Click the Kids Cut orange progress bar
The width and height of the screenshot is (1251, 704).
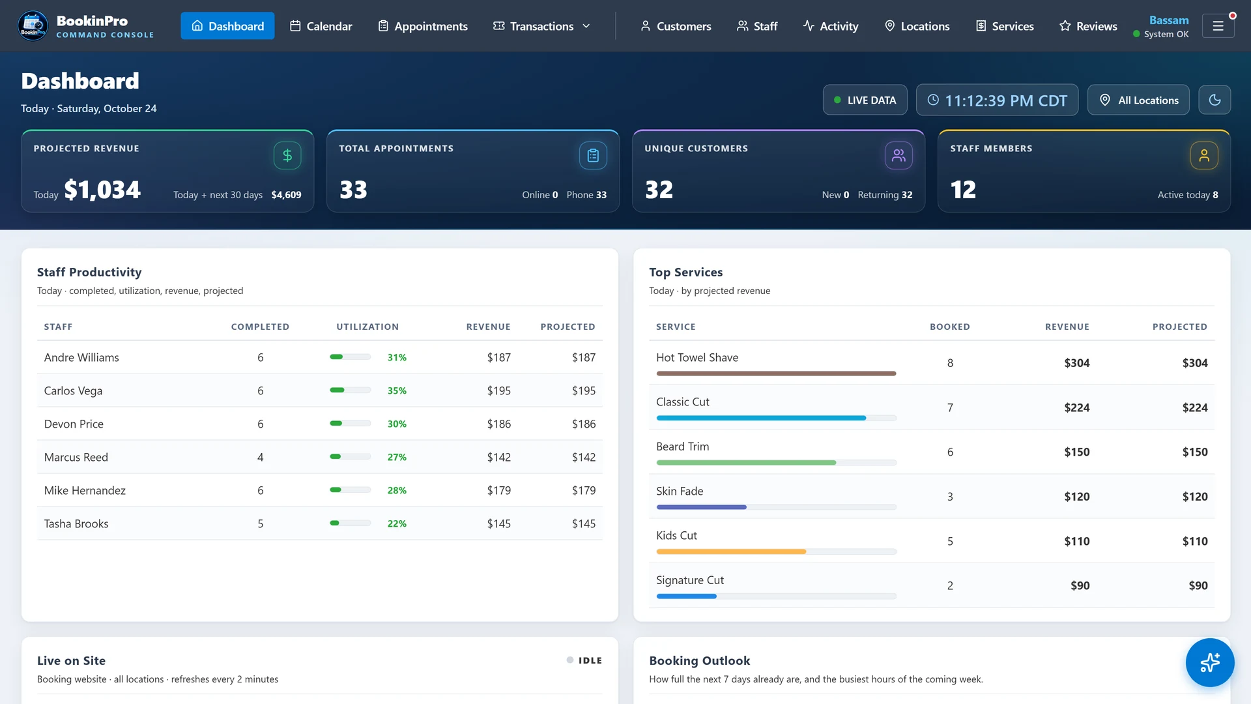731,551
